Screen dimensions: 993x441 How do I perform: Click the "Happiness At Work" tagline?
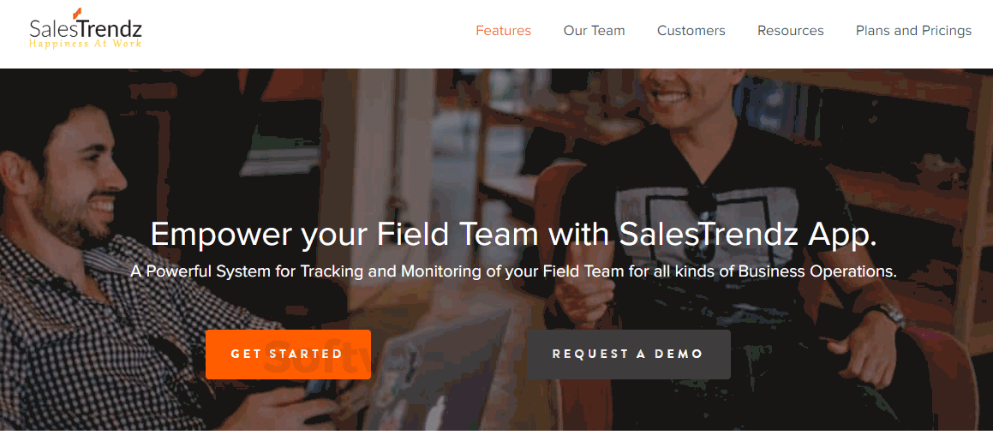[x=85, y=44]
